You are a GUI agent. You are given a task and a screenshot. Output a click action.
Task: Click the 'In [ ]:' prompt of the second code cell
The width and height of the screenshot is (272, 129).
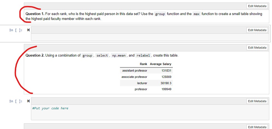pos(16,101)
